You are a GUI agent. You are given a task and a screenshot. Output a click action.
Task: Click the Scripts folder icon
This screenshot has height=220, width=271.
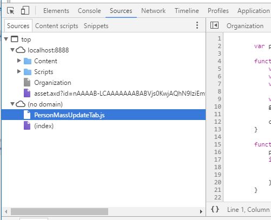(x=28, y=72)
